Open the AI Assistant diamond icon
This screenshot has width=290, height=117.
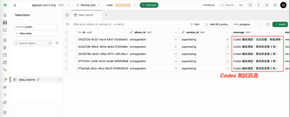[x=275, y=5]
